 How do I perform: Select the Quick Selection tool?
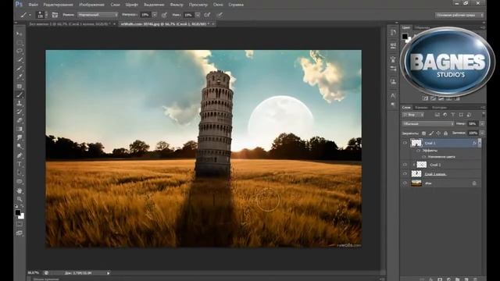coord(20,59)
